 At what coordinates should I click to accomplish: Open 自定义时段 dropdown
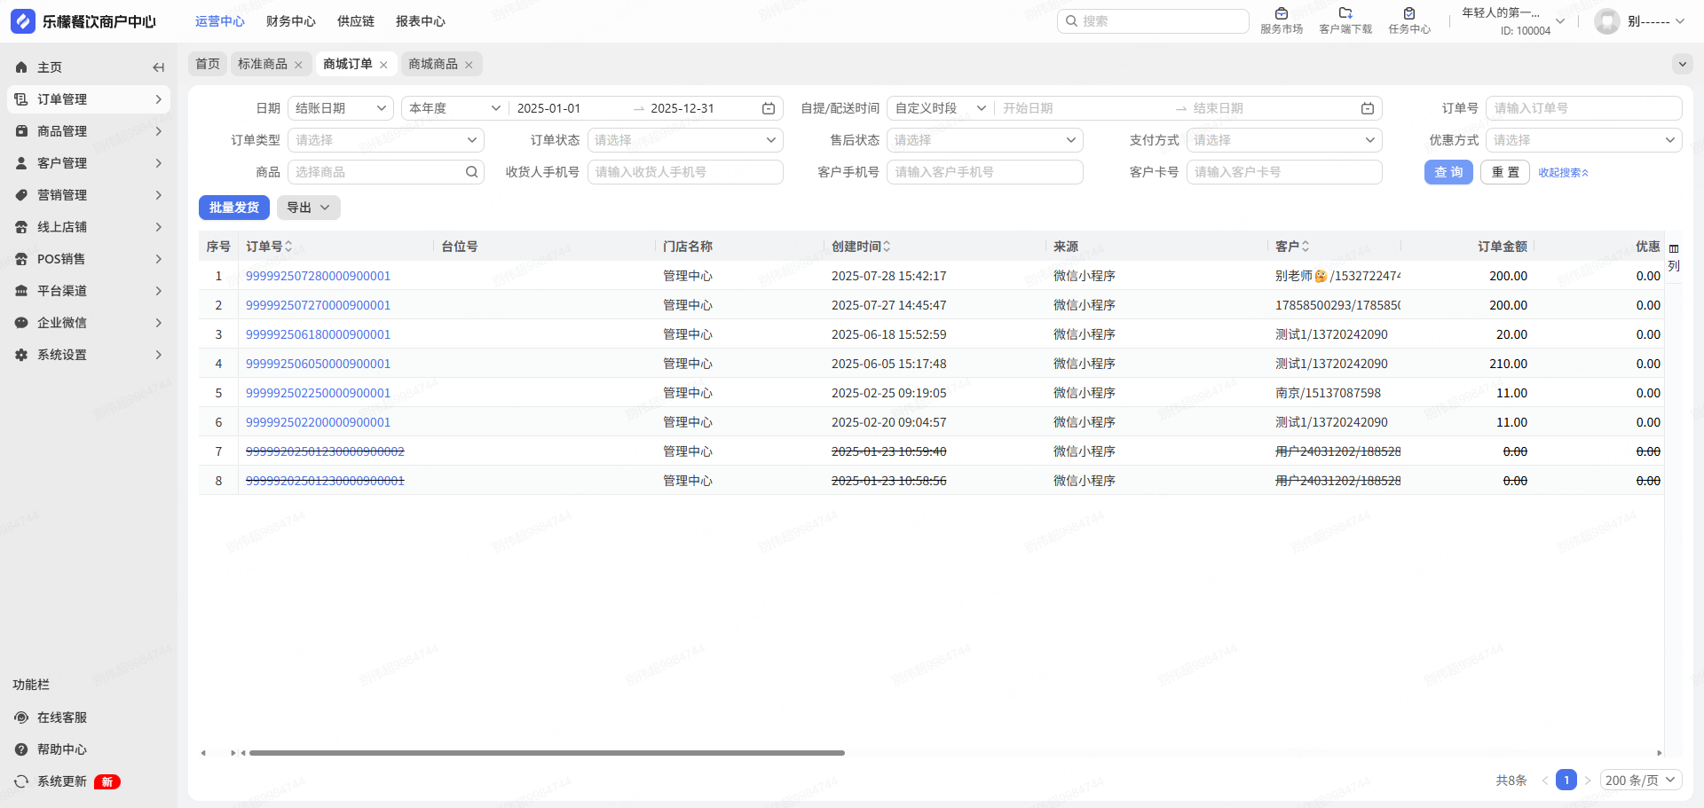coord(941,108)
